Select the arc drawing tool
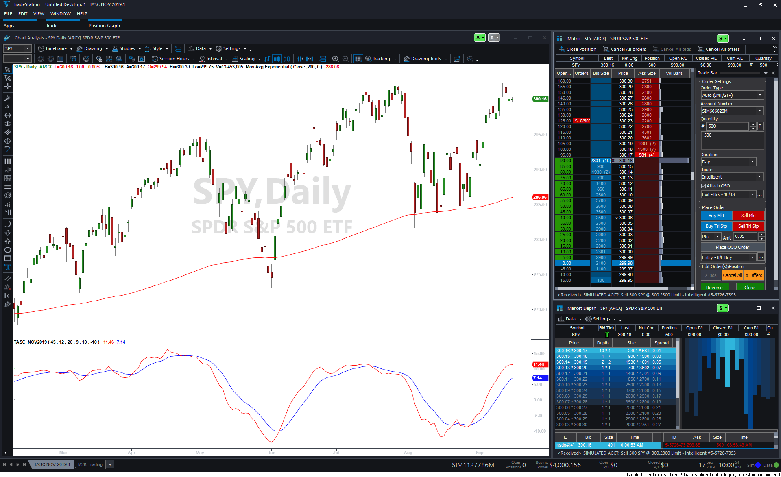Image resolution: width=781 pixels, height=477 pixels. [x=7, y=224]
